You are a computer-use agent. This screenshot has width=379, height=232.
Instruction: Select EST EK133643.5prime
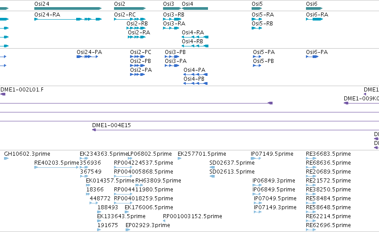click(99, 221)
